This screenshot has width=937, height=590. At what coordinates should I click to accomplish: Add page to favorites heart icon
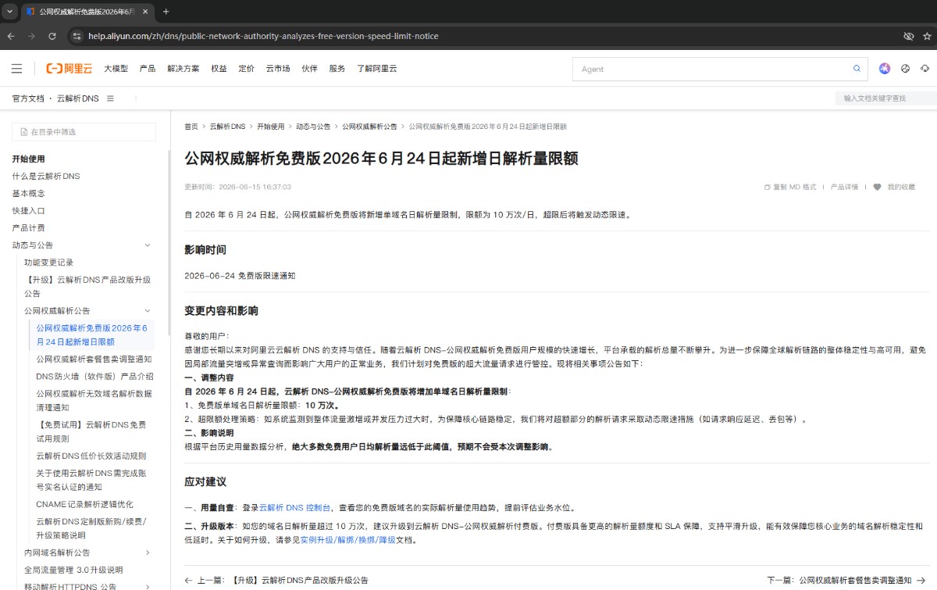pyautogui.click(x=878, y=188)
